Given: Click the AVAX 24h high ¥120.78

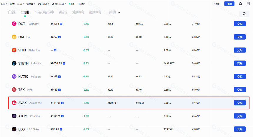Looking at the screenshot, I should click(112, 103).
